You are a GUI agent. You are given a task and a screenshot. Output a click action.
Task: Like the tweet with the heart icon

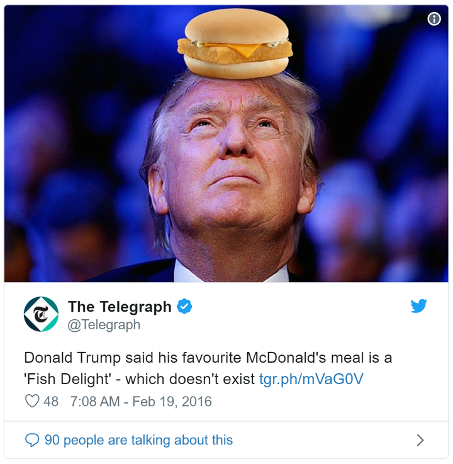[32, 401]
